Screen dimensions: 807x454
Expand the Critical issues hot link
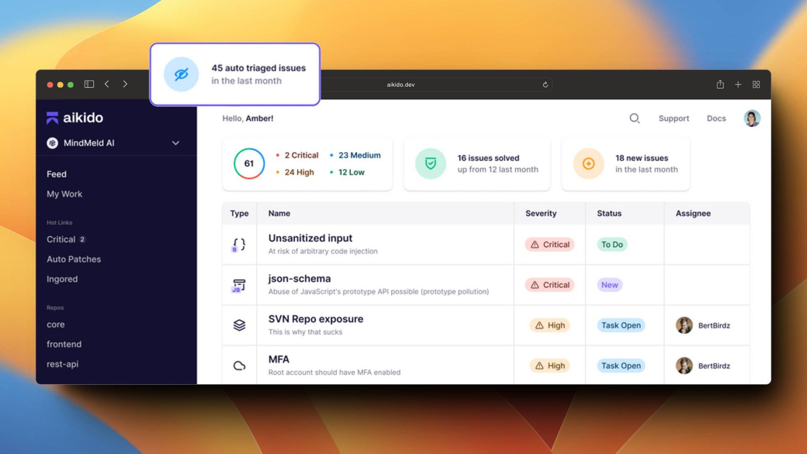point(66,239)
